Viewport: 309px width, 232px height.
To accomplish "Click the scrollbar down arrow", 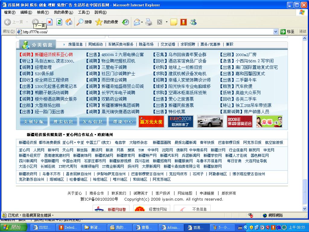I will coord(304,209).
